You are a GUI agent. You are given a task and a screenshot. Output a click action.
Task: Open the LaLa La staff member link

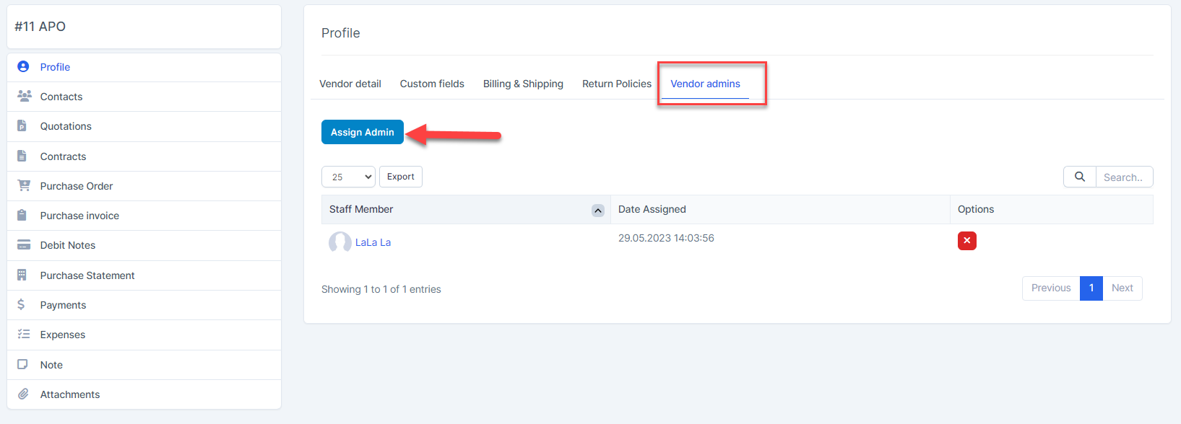(x=373, y=242)
